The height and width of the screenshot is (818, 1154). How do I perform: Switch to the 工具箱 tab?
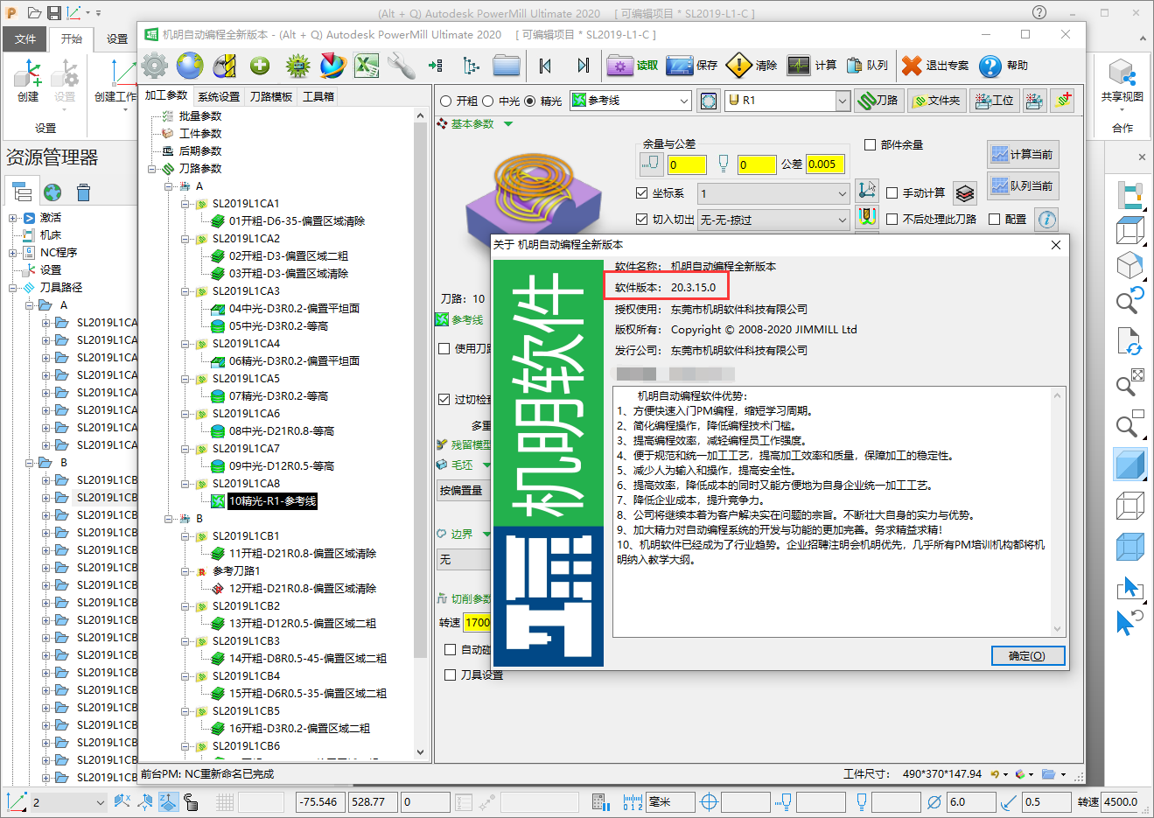[x=319, y=96]
